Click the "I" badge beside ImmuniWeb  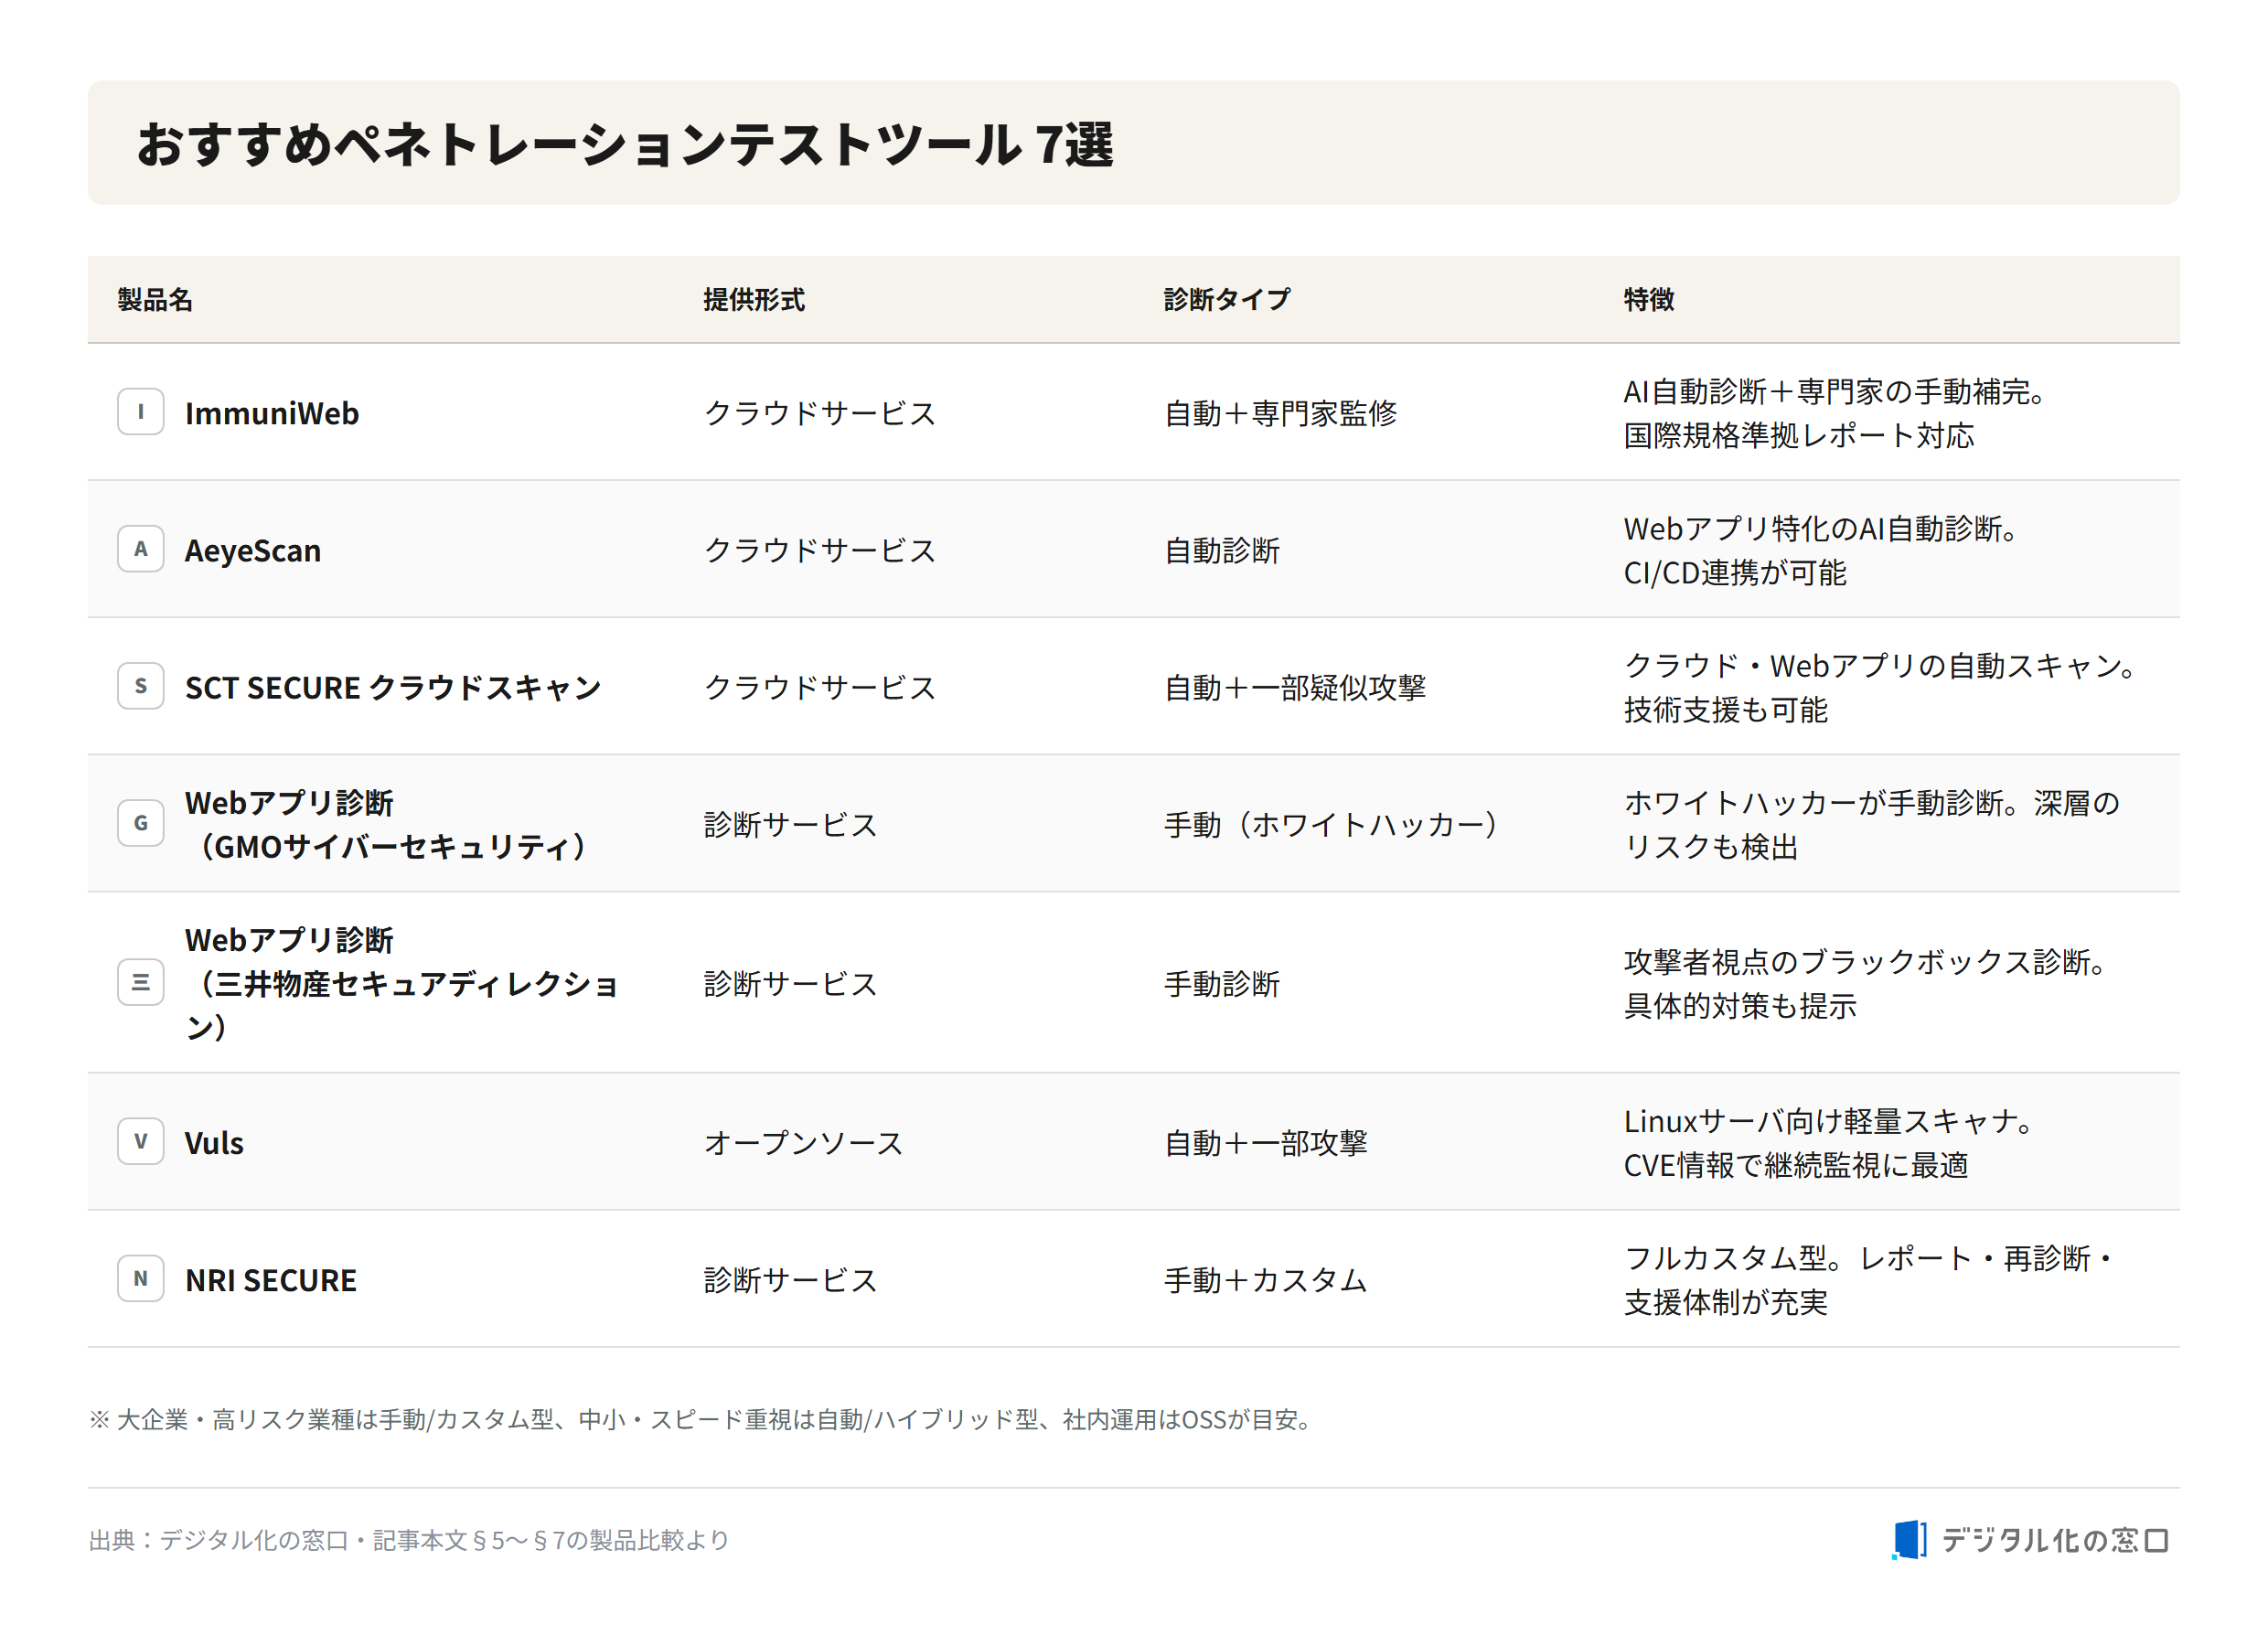coord(141,412)
